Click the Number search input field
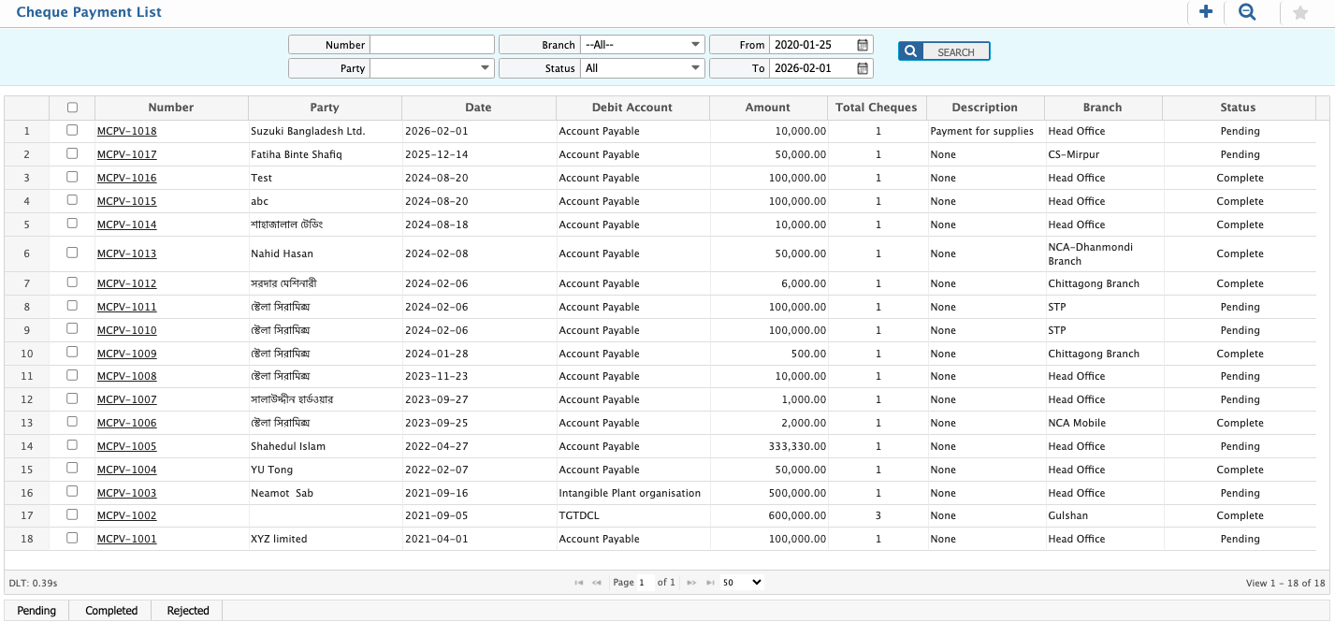 click(432, 45)
